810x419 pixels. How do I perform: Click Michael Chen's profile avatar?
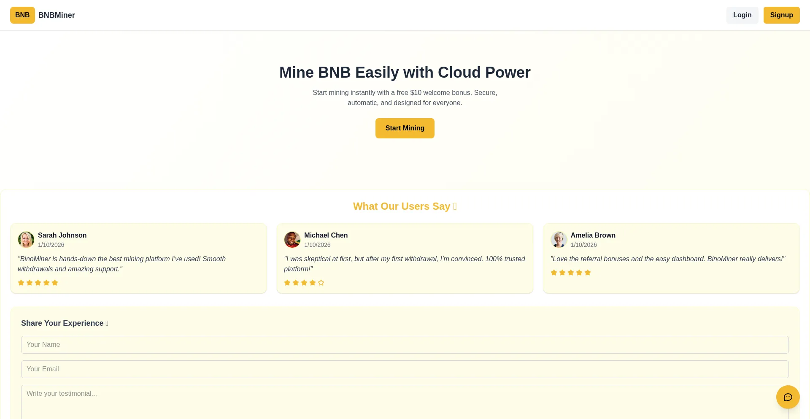click(292, 239)
